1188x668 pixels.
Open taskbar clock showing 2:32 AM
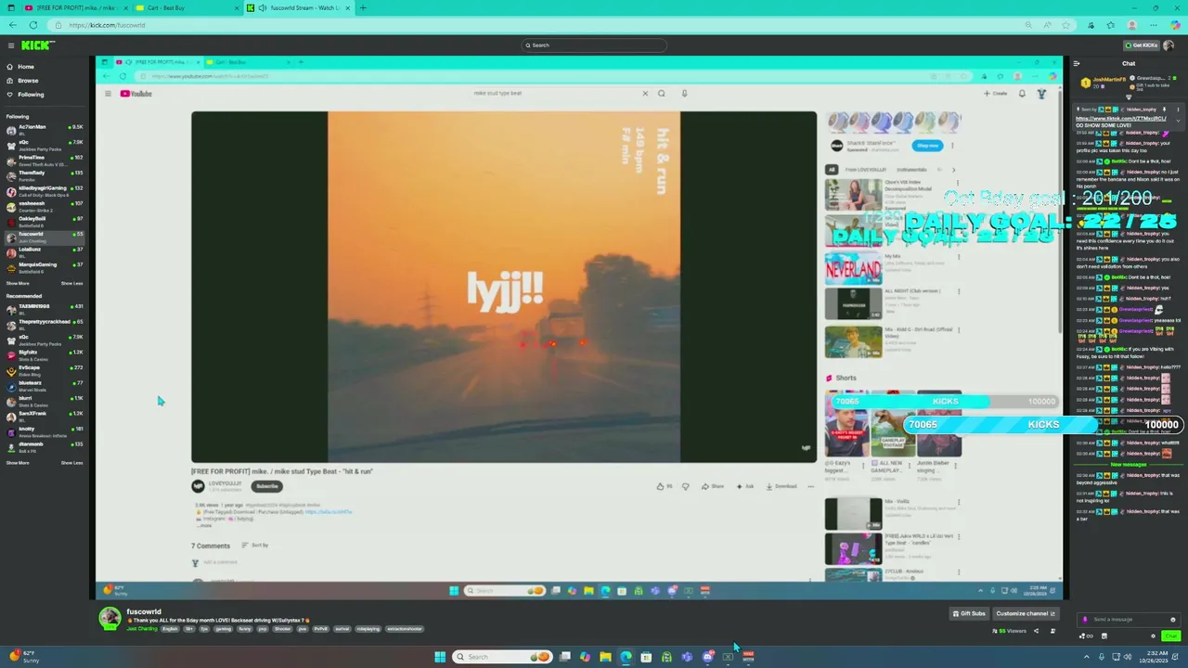click(1155, 657)
